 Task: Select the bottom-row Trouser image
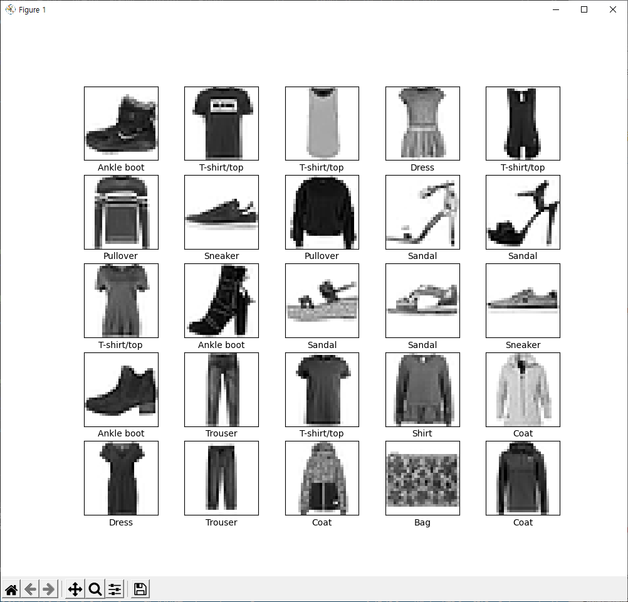[221, 478]
